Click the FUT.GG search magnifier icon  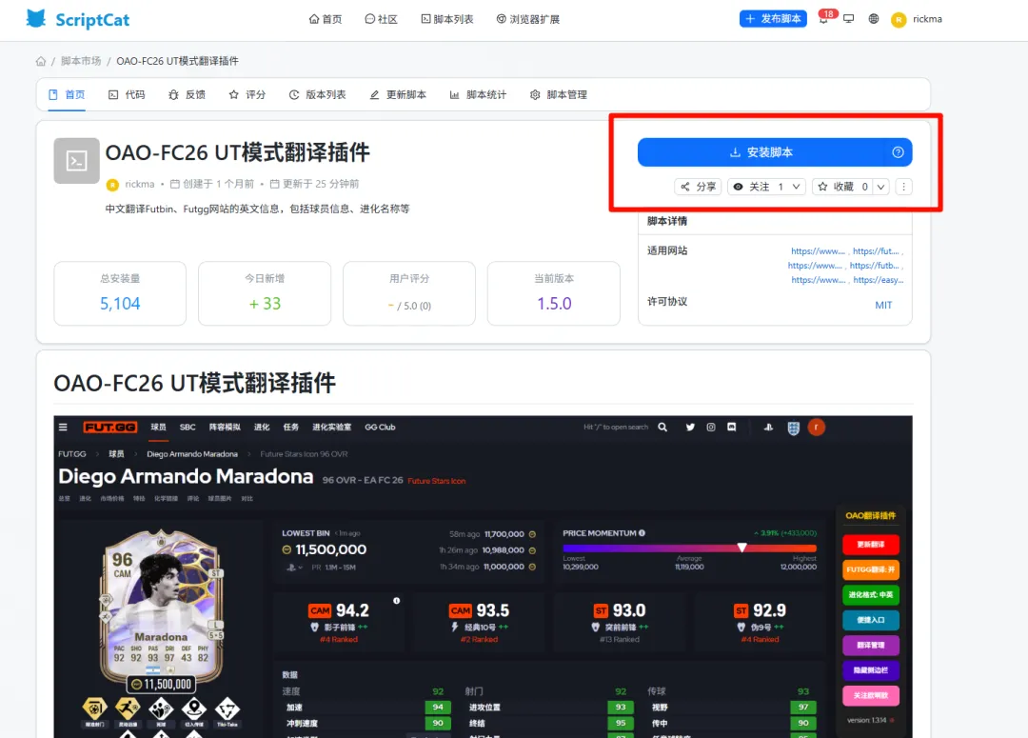coord(662,427)
